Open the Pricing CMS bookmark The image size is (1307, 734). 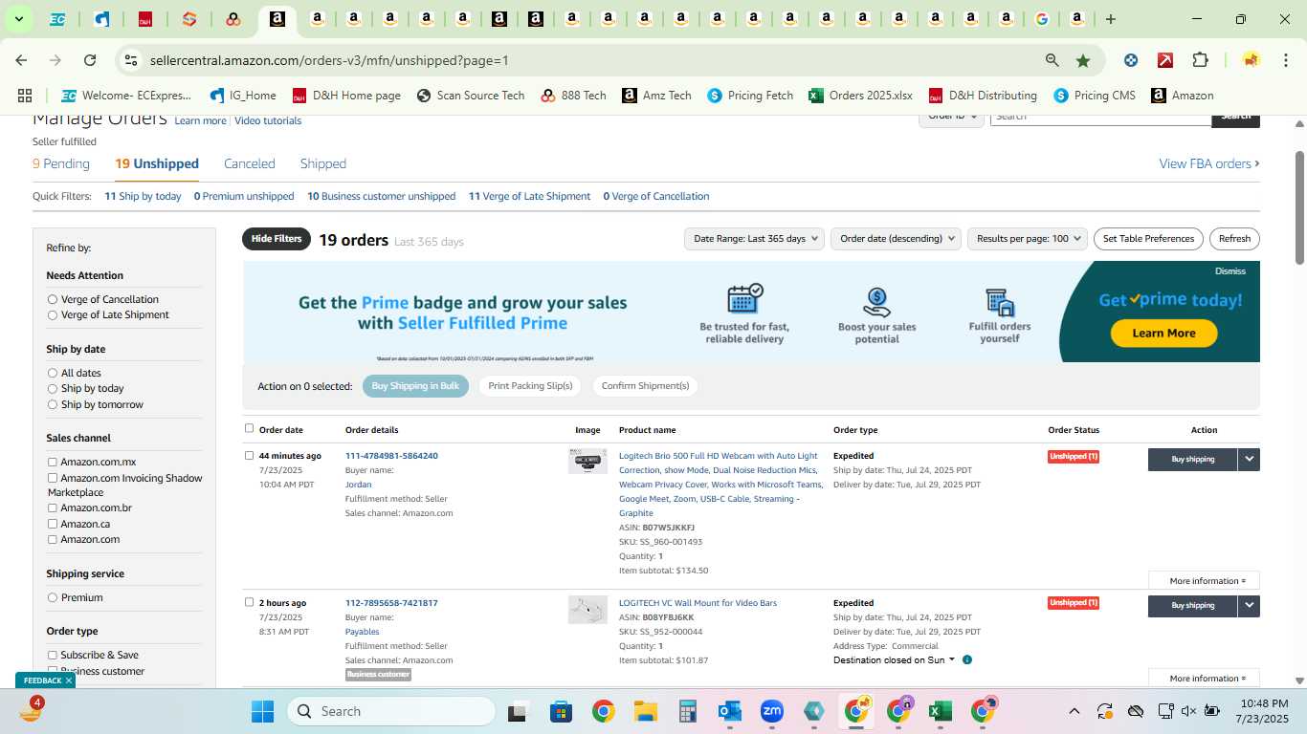(x=1095, y=96)
